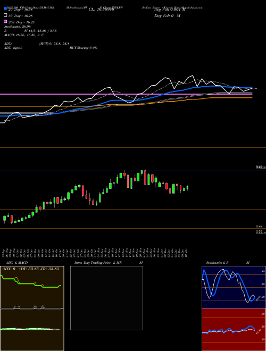Click the 'Stochastics: 26.96' value
Viewport: 266px width, 351px height.
pos(18,27)
